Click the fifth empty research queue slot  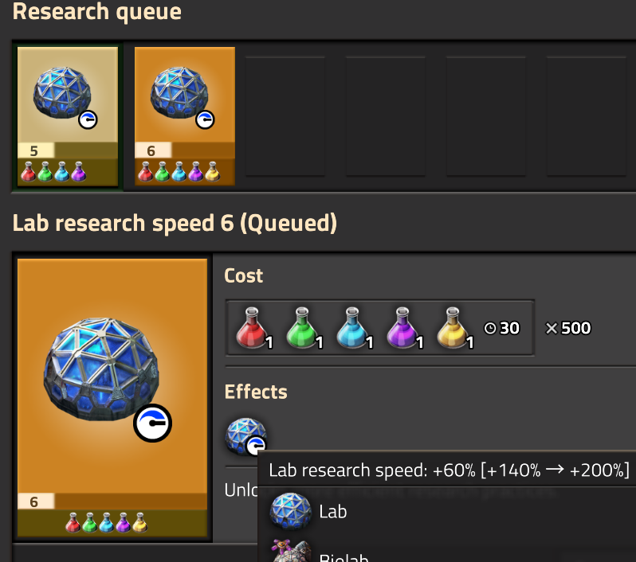point(486,116)
